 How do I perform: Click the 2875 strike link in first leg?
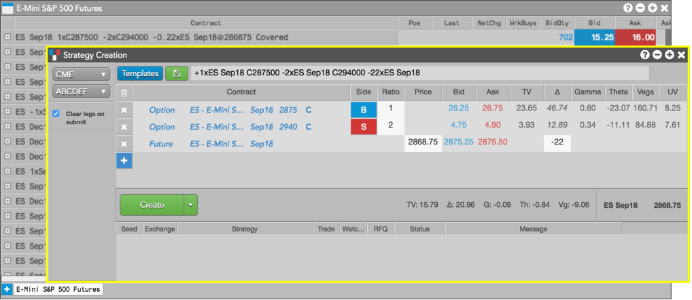click(288, 110)
